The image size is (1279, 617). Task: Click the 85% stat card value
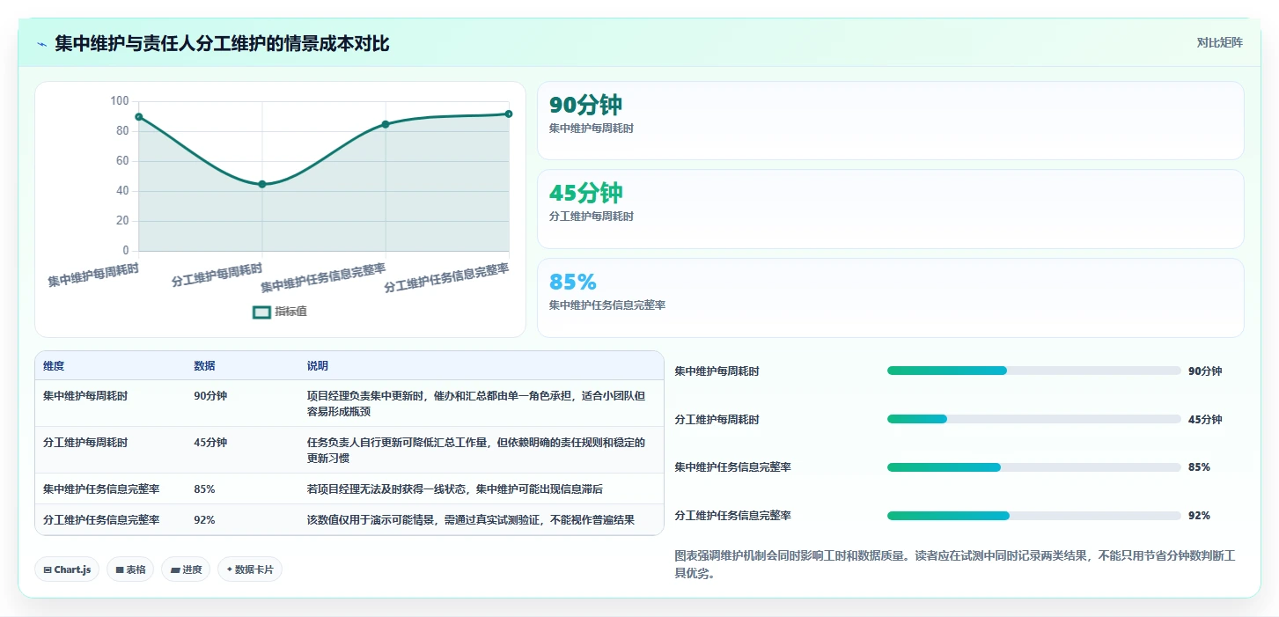(x=573, y=282)
